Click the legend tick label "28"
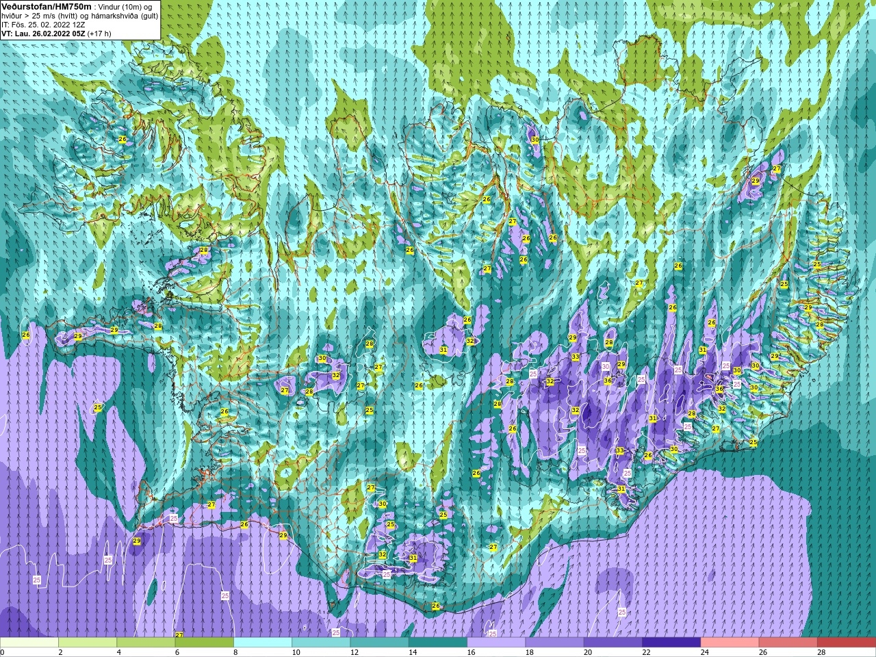 tap(821, 652)
